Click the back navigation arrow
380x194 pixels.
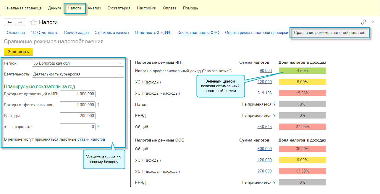(x=9, y=22)
